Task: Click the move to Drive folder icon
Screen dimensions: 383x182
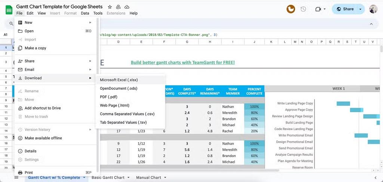Action: [118, 7]
